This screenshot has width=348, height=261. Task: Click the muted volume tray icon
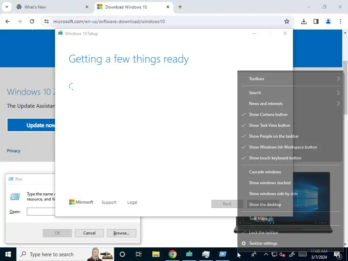[x=282, y=254]
